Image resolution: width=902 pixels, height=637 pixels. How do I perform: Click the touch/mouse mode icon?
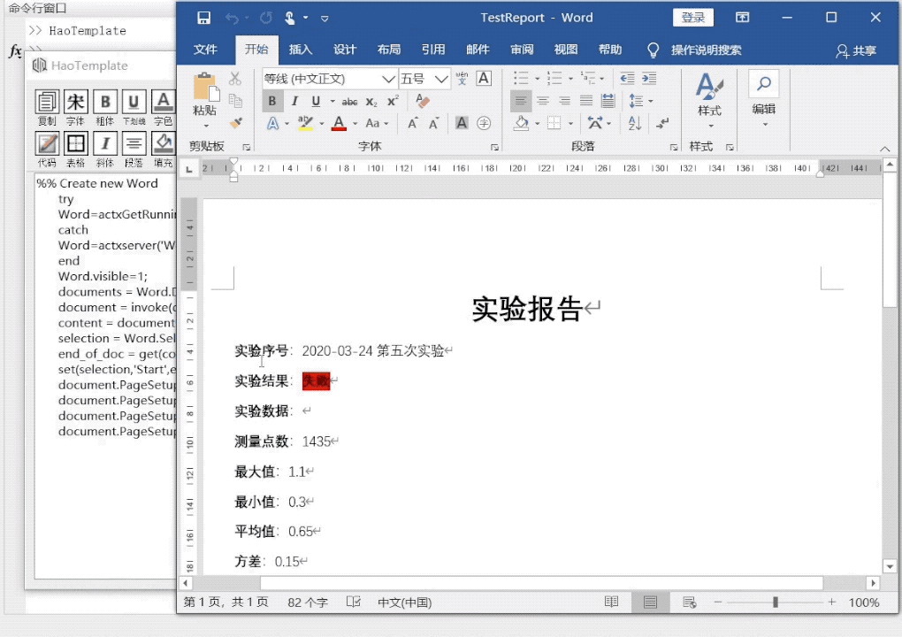pyautogui.click(x=289, y=18)
